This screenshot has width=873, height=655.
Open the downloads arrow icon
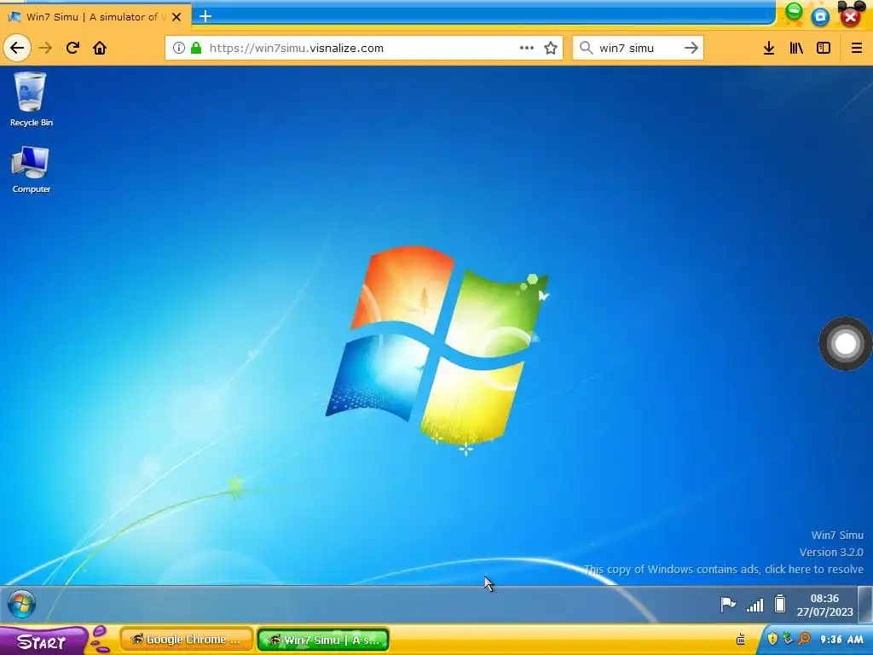pos(769,48)
